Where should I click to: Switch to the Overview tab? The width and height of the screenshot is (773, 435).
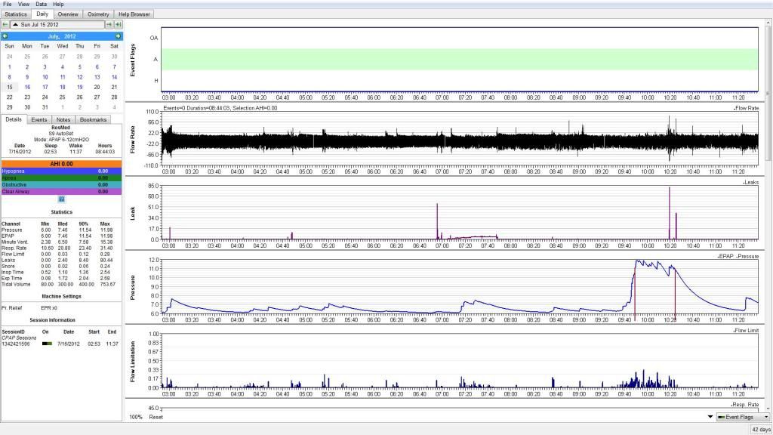(x=67, y=14)
